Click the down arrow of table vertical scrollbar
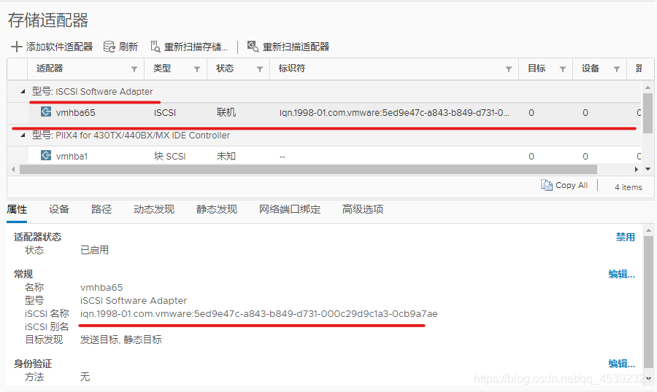This screenshot has width=657, height=392. click(x=648, y=169)
